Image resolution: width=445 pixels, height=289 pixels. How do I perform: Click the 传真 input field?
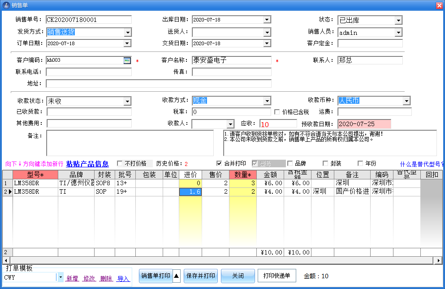click(232, 72)
